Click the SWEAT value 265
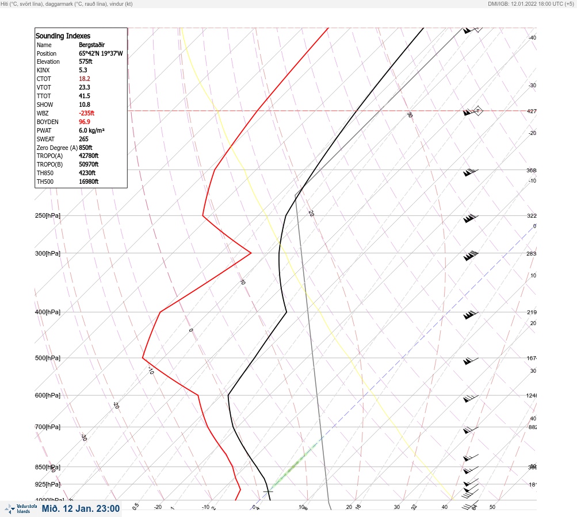The width and height of the screenshot is (577, 517). click(x=83, y=139)
